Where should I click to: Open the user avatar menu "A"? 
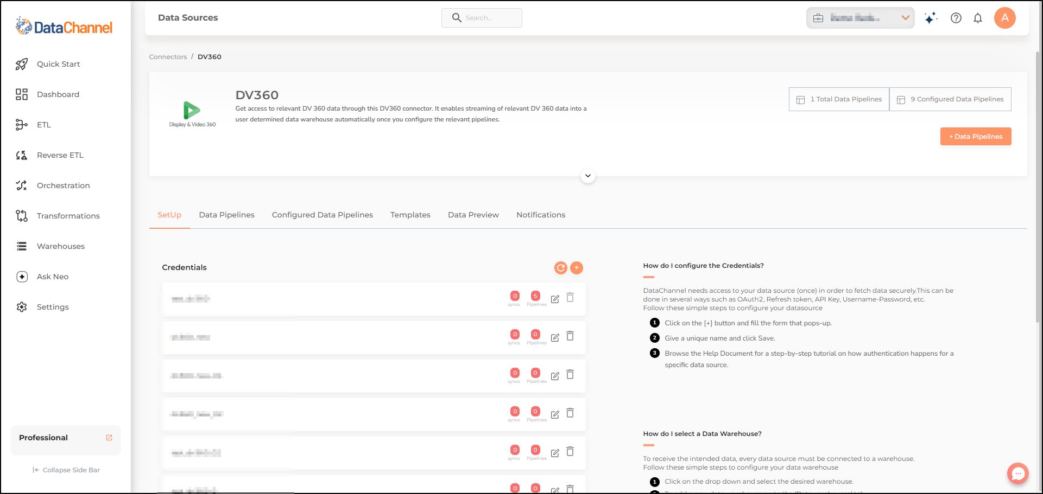(x=1005, y=18)
